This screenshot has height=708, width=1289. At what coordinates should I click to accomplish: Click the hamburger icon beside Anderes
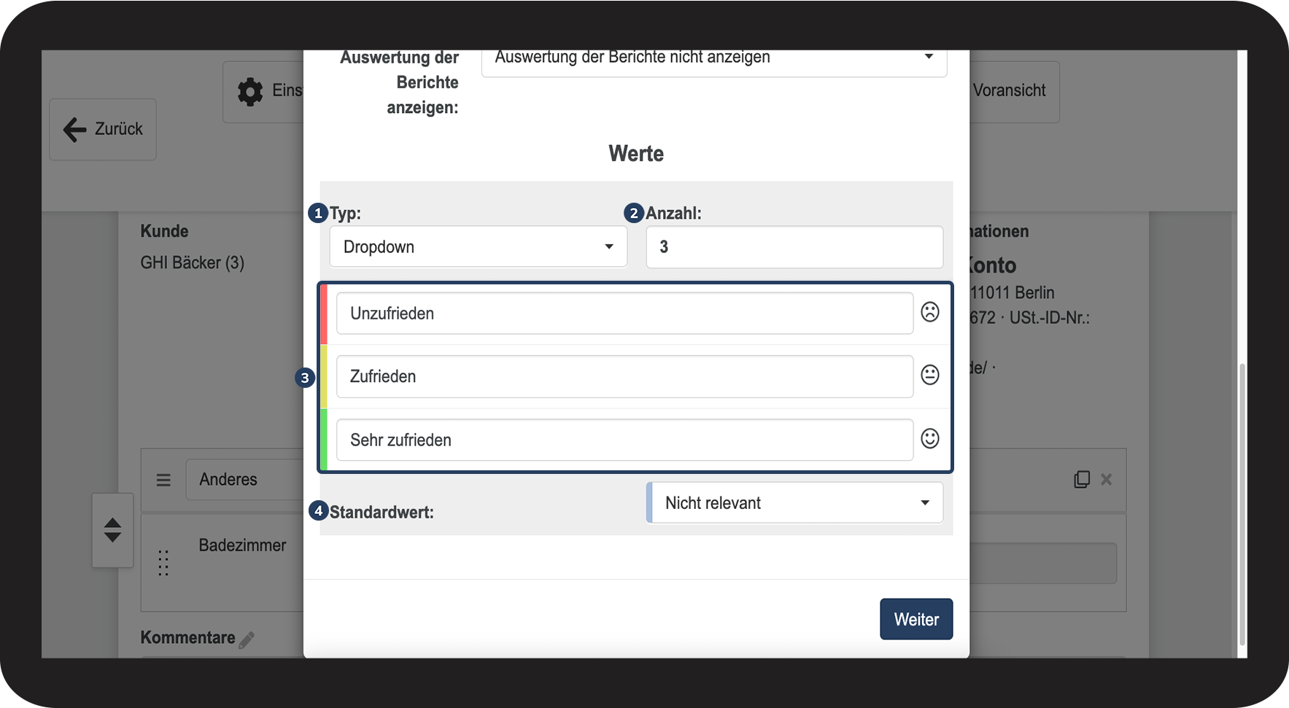tap(163, 480)
